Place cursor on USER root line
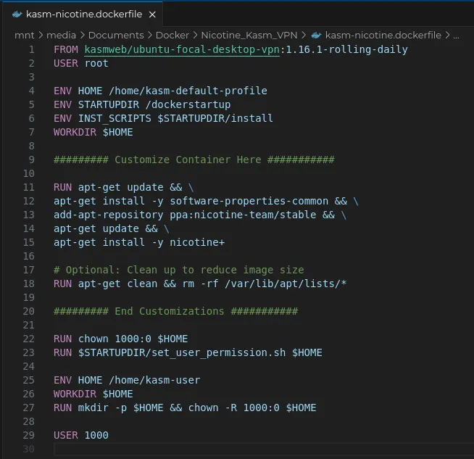The image size is (474, 459). pyautogui.click(x=81, y=63)
